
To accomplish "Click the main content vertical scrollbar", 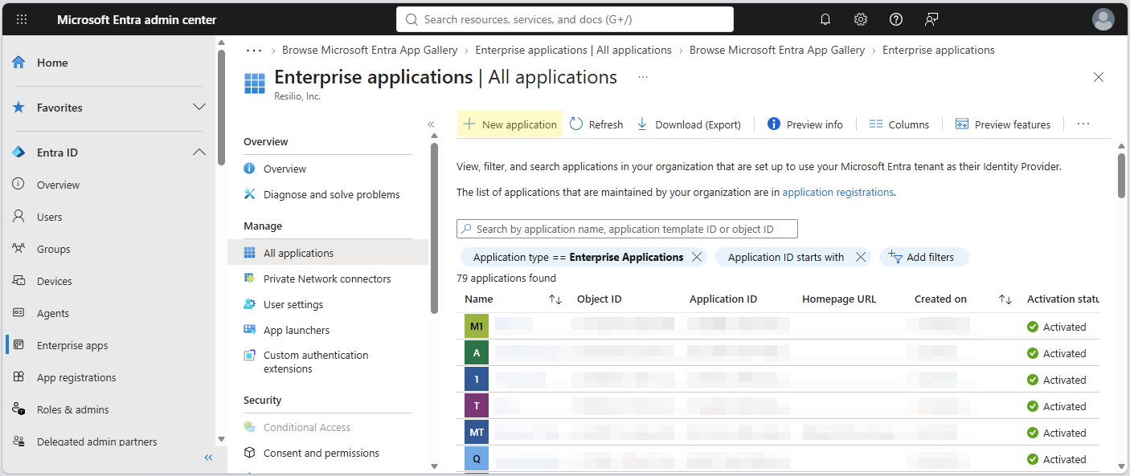I will pyautogui.click(x=1121, y=174).
